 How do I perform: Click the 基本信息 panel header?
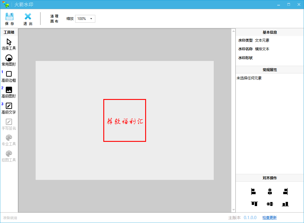point(270,32)
